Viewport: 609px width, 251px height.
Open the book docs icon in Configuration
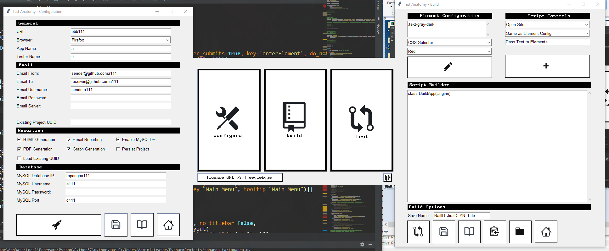pyautogui.click(x=142, y=225)
